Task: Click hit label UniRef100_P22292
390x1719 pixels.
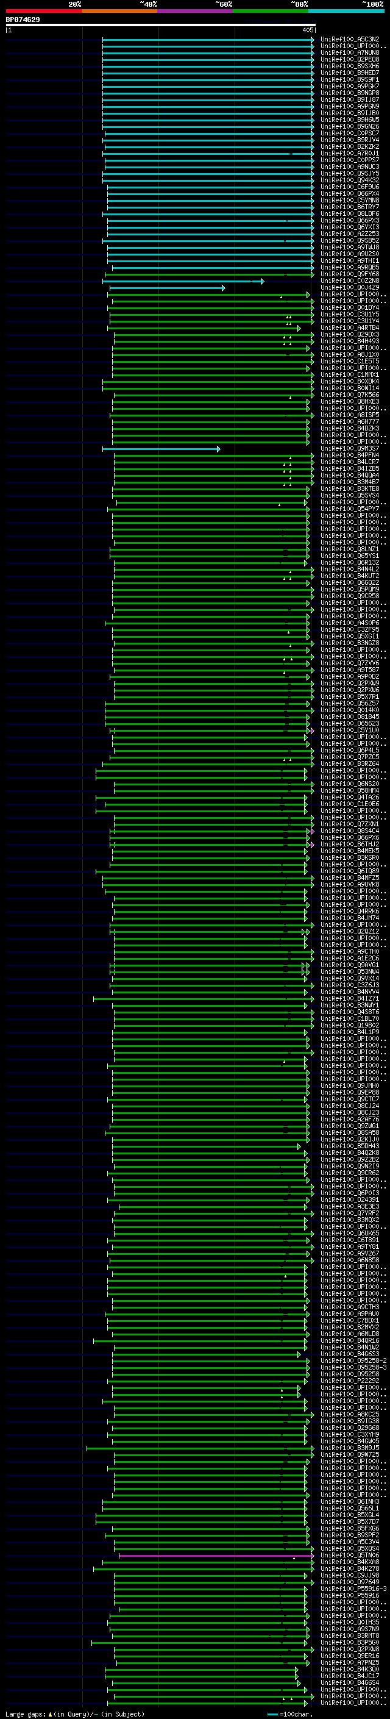Action: [350, 1381]
